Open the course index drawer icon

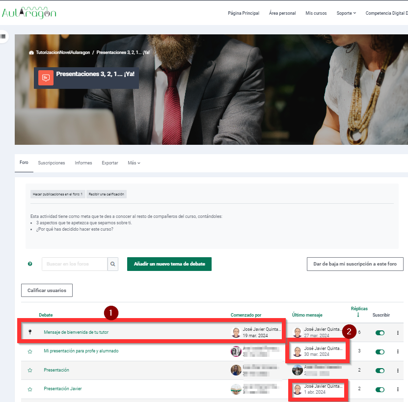[3, 36]
